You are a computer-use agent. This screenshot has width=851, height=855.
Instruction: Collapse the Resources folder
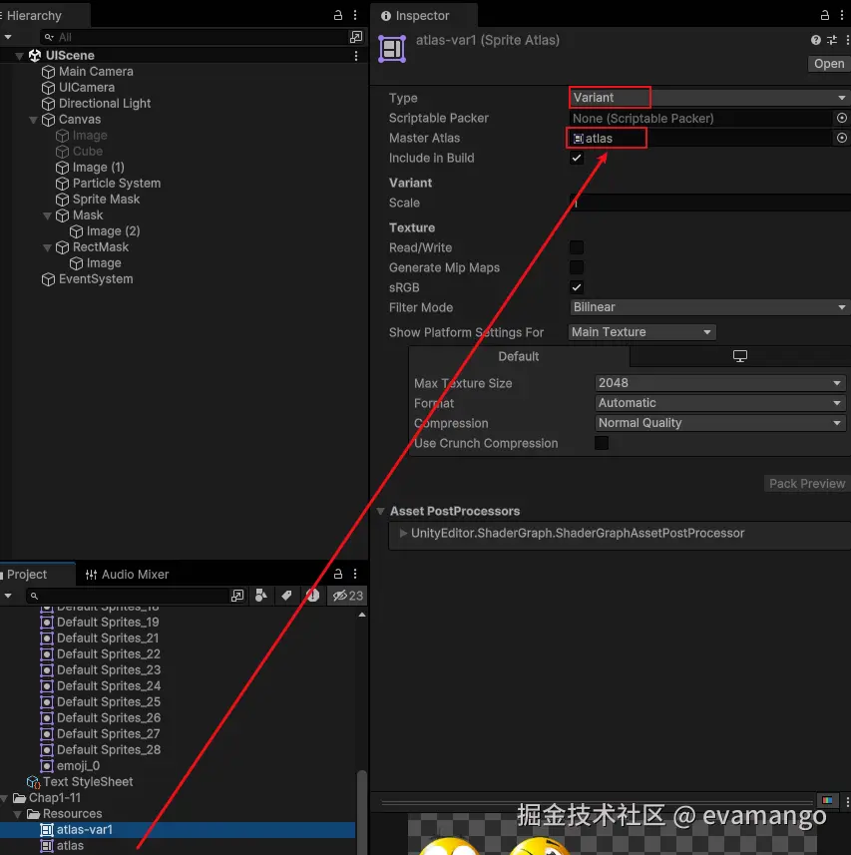(x=19, y=814)
